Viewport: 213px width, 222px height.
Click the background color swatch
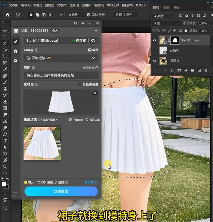(x=7, y=187)
